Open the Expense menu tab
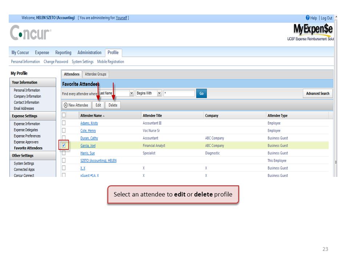Viewport: 349px width, 261px height. coord(42,53)
